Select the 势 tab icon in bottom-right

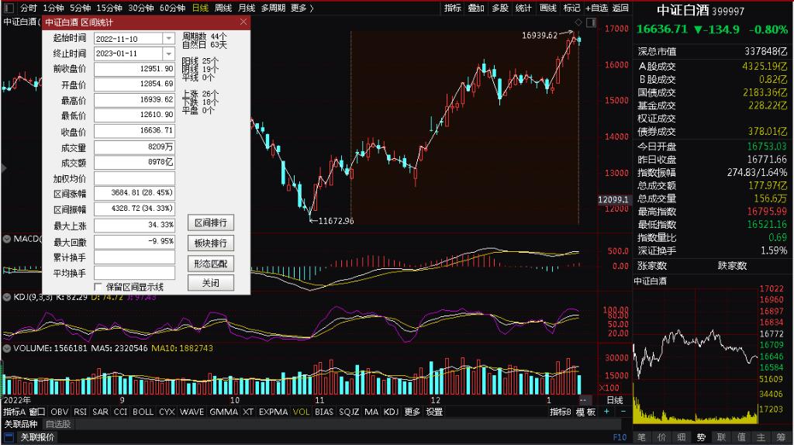tap(701, 437)
